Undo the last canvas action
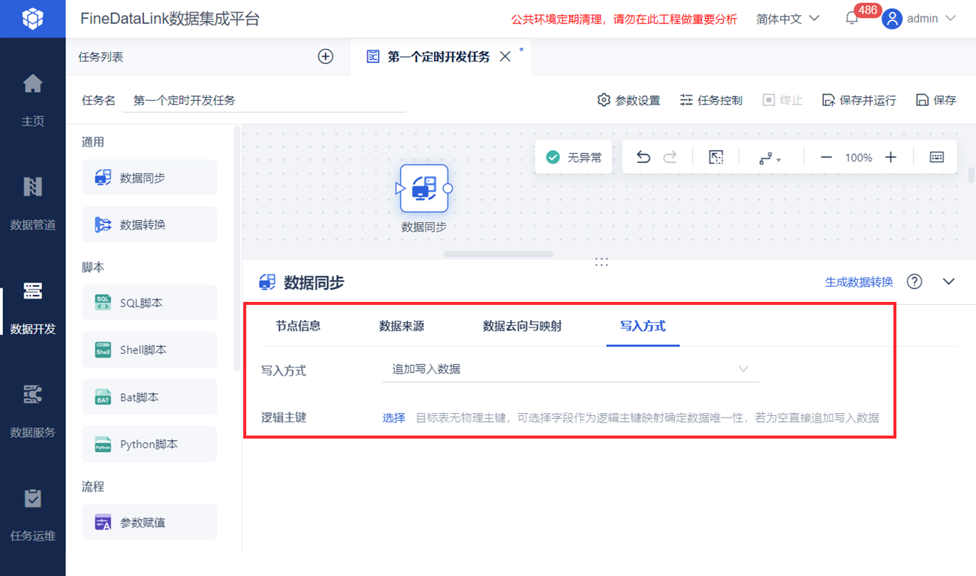The image size is (976, 576). tap(643, 157)
